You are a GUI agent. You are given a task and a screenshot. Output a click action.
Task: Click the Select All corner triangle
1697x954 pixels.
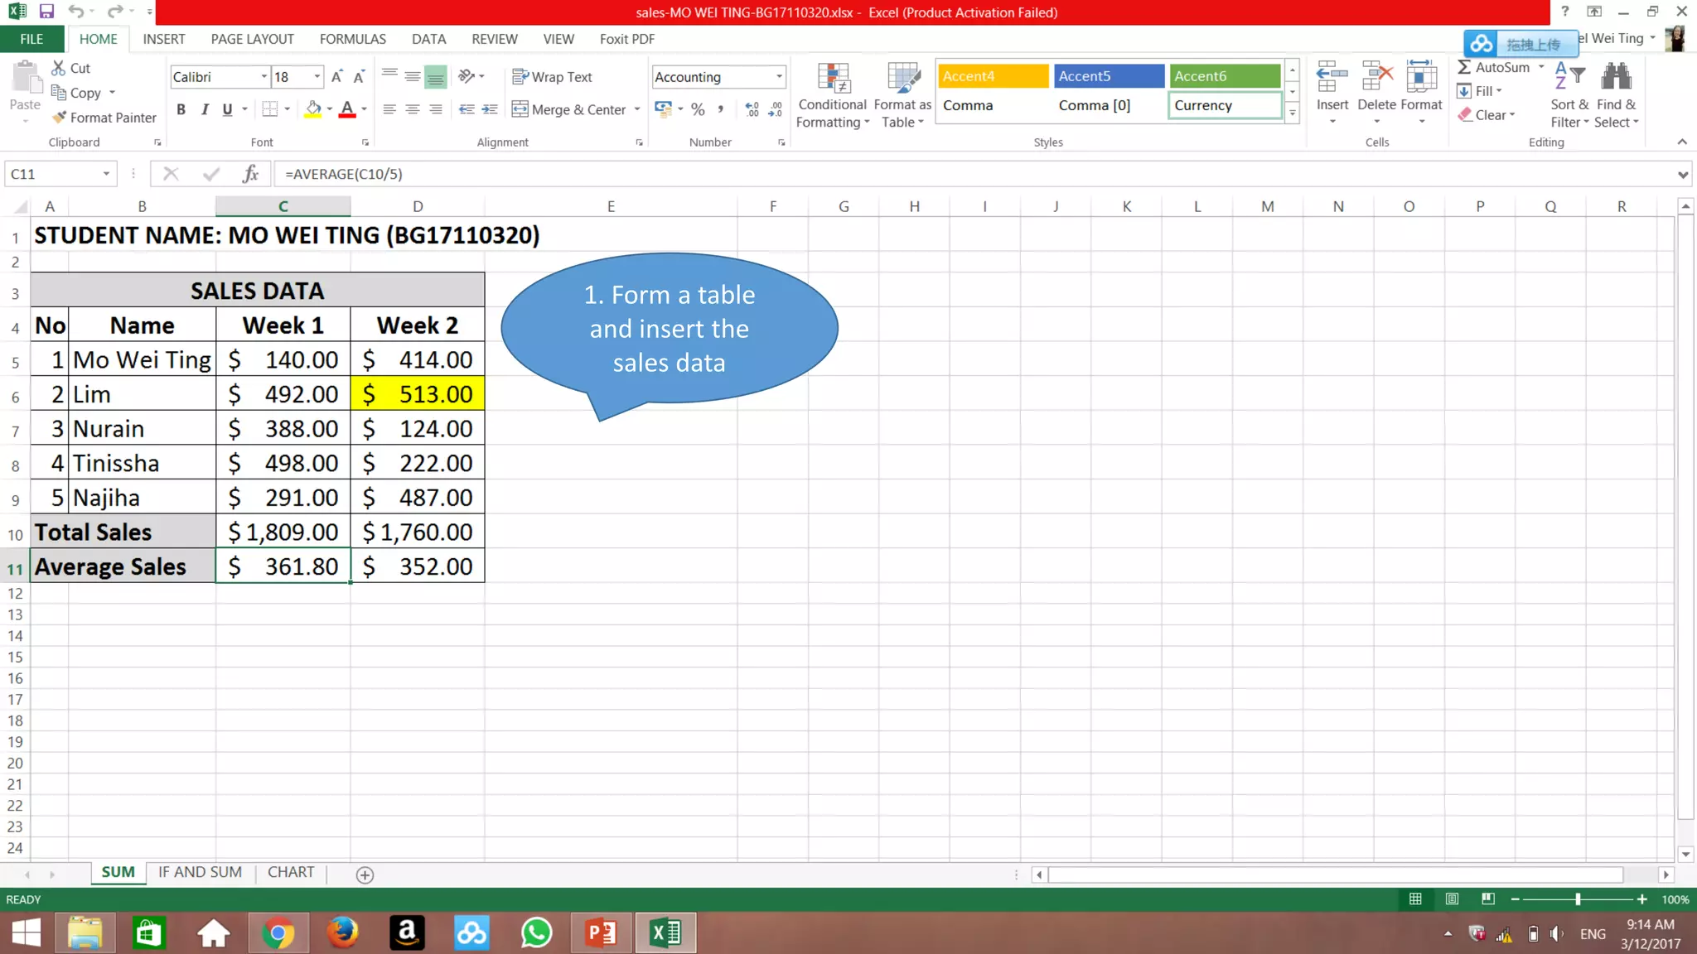pyautogui.click(x=21, y=206)
